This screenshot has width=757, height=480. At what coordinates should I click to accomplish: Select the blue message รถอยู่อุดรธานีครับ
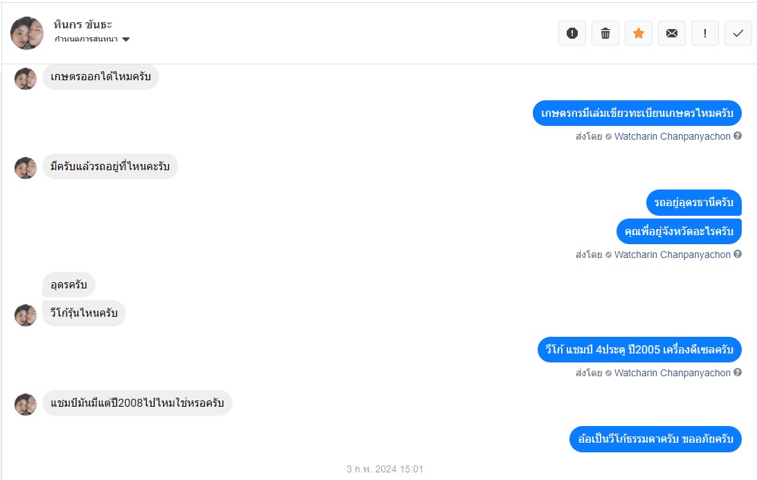click(694, 203)
